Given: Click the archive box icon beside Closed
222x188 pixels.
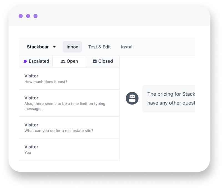Looking at the screenshot, I should (95, 61).
